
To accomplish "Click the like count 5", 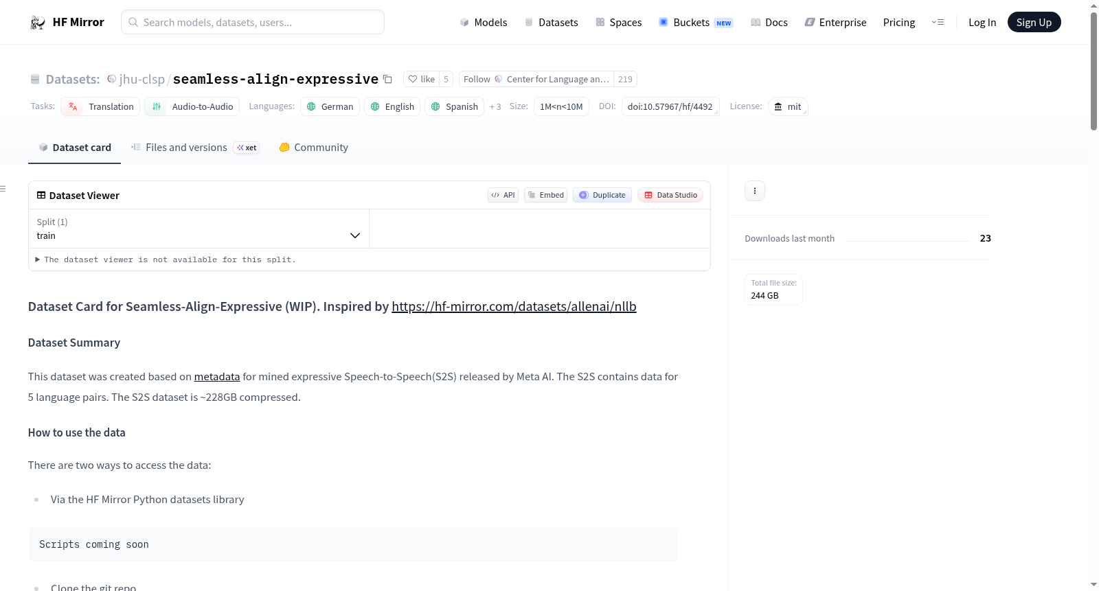I will tap(446, 80).
